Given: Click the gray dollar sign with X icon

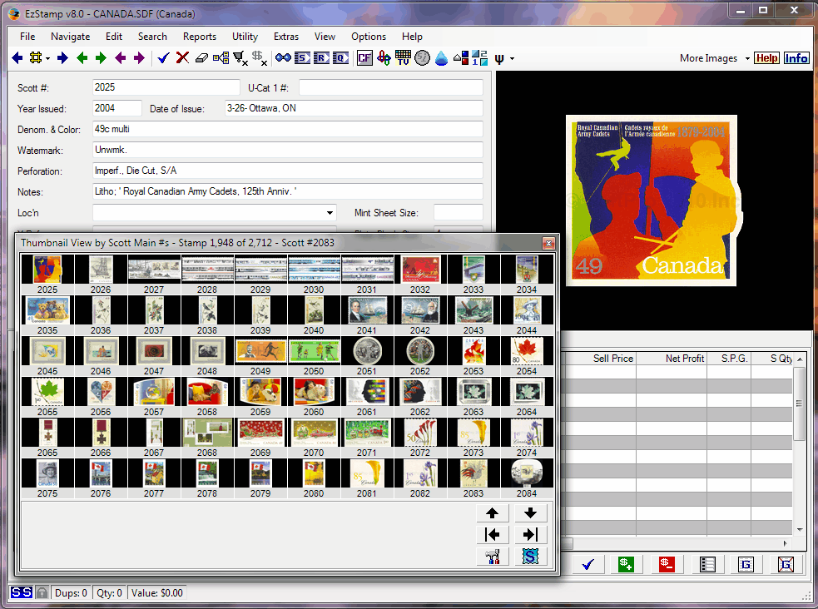Looking at the screenshot, I should (x=260, y=58).
